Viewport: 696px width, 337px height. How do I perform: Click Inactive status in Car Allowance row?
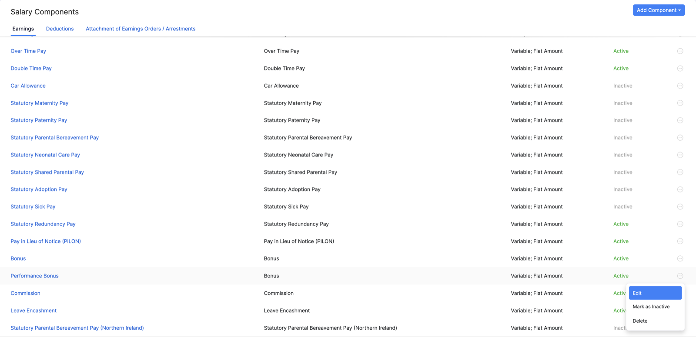(x=623, y=86)
